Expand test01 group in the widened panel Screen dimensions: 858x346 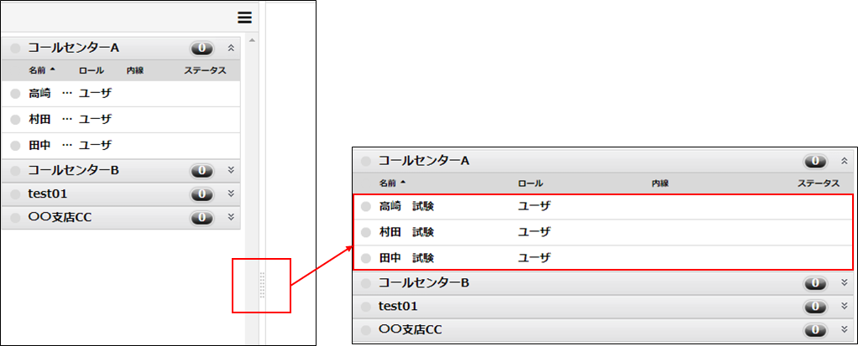(x=845, y=307)
